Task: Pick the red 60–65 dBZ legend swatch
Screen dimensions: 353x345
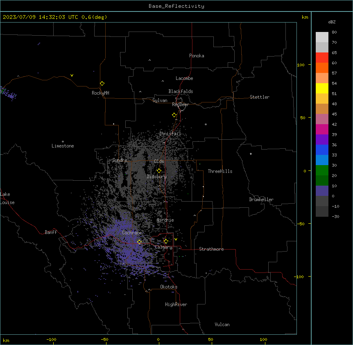Action: pyautogui.click(x=322, y=57)
